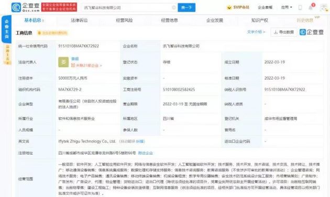The height and width of the screenshot is (197, 330).
Task: Open the notification bell with red badge
Action: coord(311,7)
